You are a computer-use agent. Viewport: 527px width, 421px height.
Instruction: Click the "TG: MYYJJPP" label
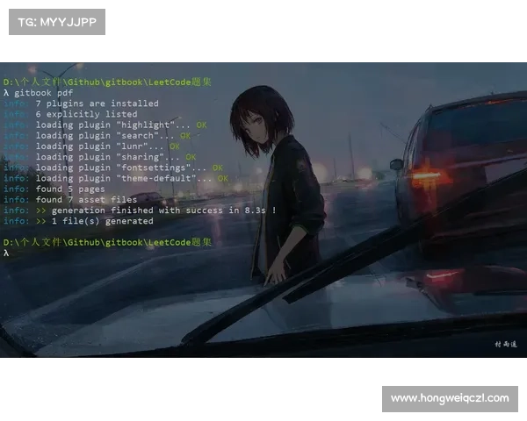coord(57,22)
